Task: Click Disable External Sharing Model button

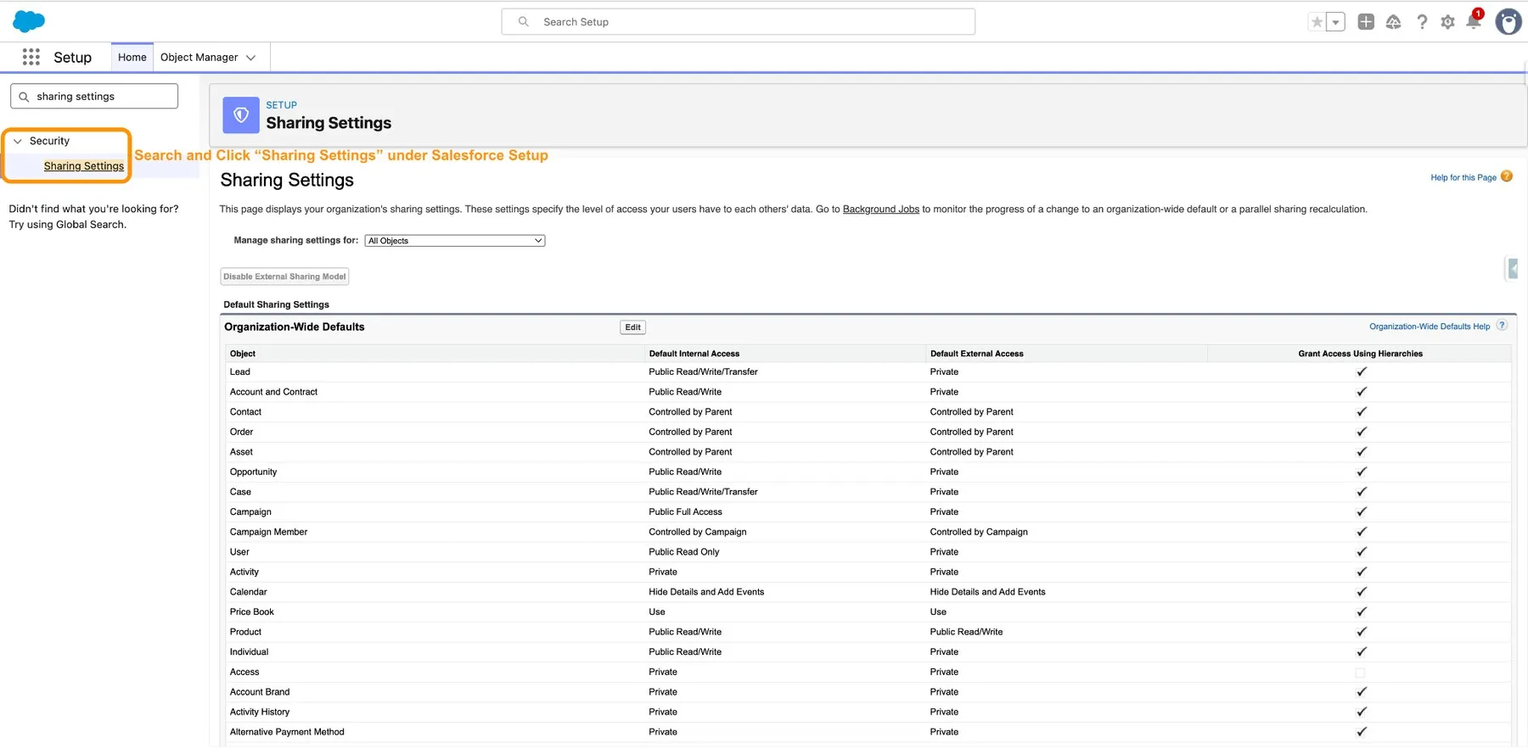Action: (x=284, y=276)
